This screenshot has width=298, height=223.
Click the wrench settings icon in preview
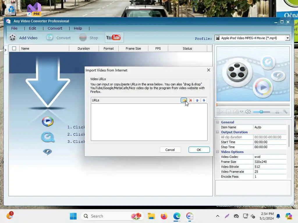pyautogui.click(x=285, y=112)
